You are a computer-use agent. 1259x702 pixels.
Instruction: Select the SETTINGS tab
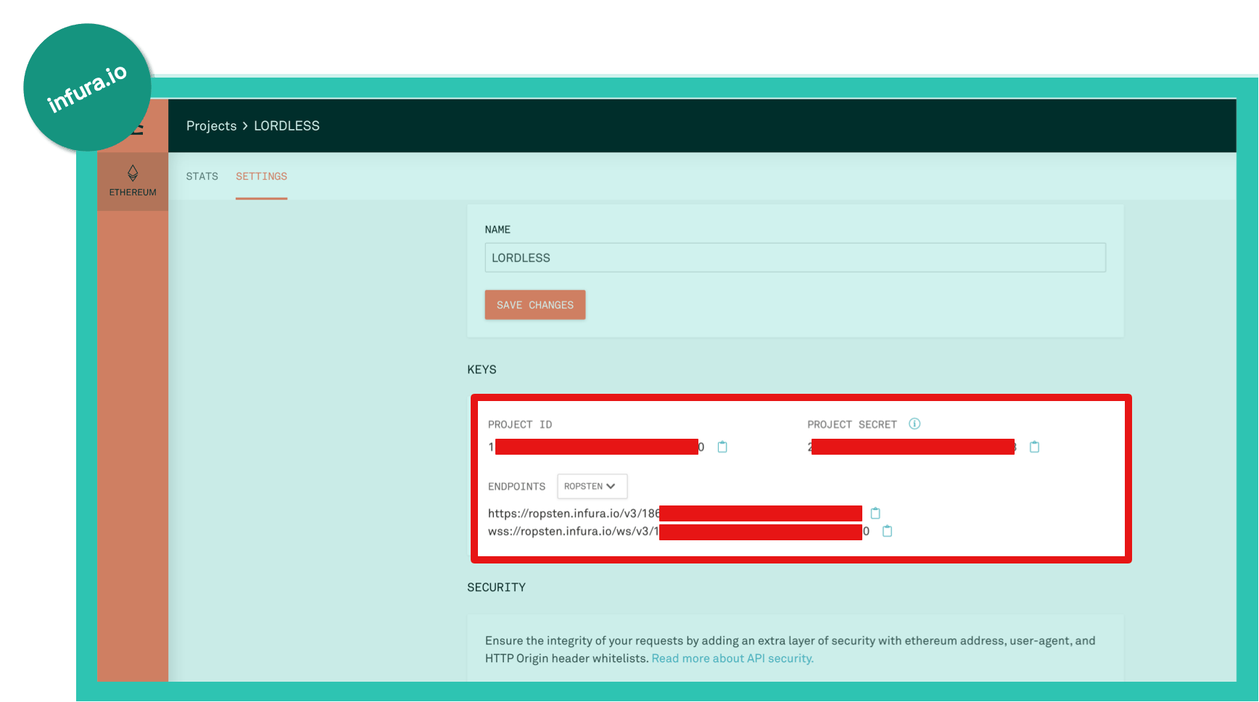coord(261,176)
